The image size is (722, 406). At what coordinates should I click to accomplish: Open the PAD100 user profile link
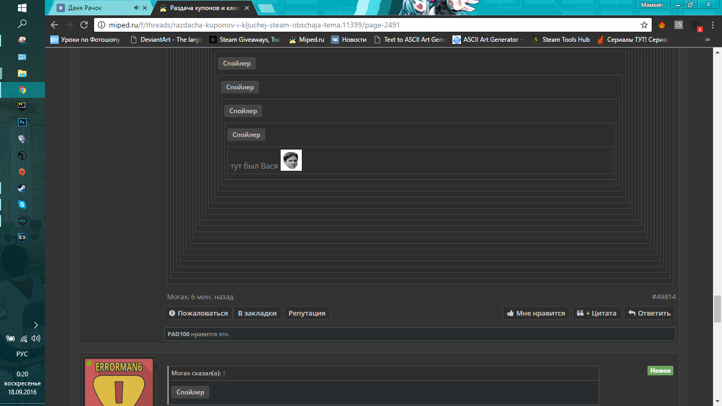179,334
